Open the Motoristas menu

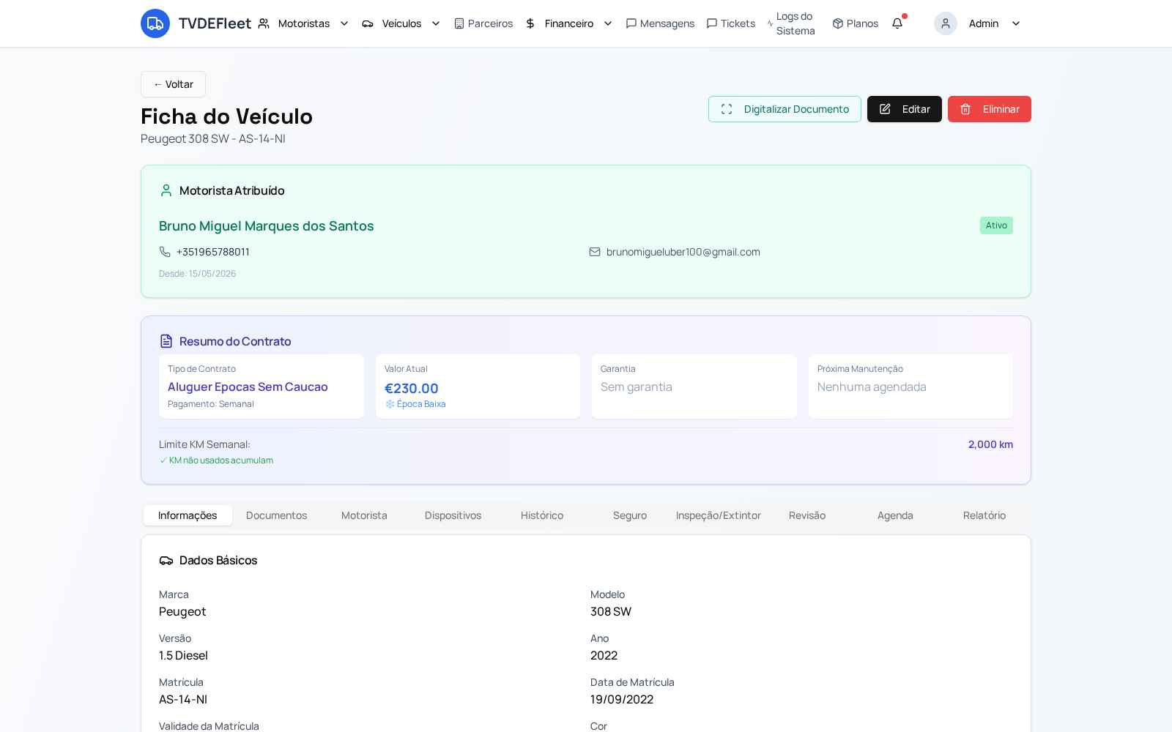pyautogui.click(x=304, y=23)
